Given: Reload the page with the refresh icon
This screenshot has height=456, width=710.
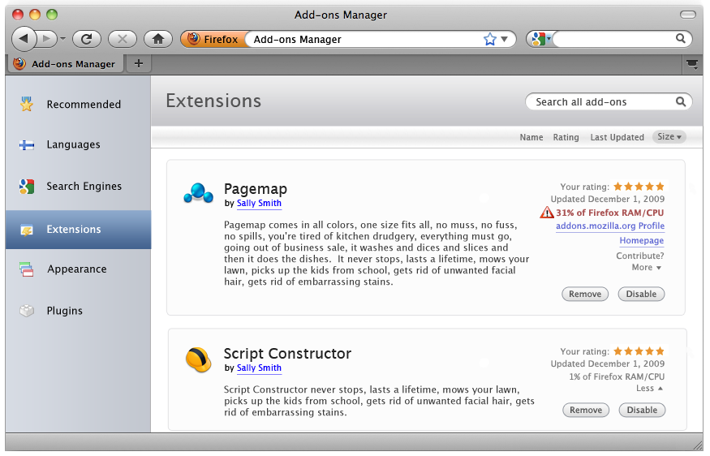Looking at the screenshot, I should [87, 40].
